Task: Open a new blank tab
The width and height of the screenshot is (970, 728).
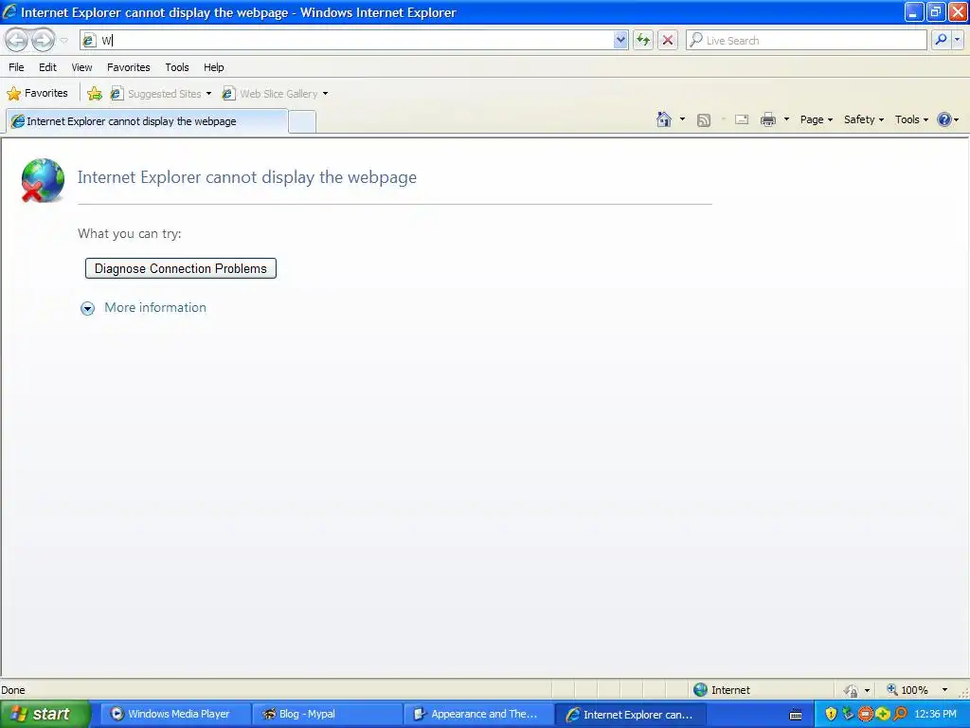Action: [302, 122]
